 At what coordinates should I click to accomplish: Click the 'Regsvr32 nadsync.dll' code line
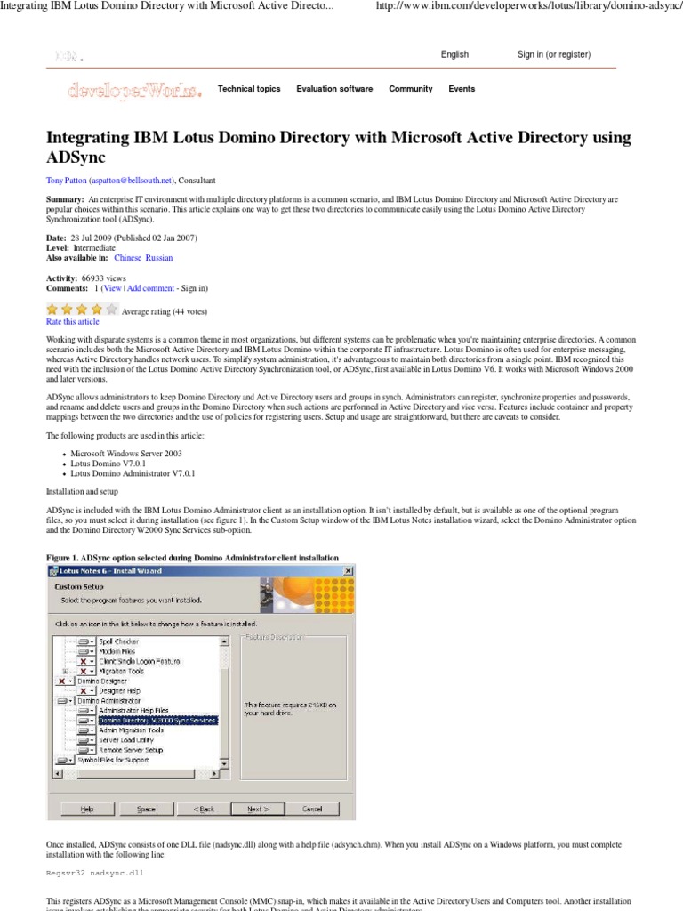coord(94,873)
